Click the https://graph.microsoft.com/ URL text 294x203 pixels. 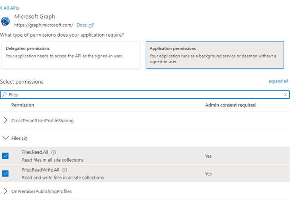point(44,25)
